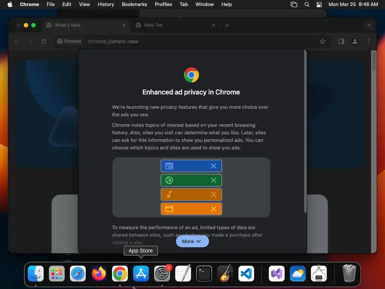Open Finder from the Dock

36,274
